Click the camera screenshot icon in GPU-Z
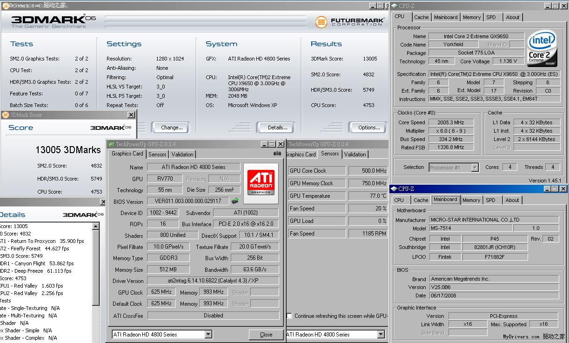The image size is (569, 343). pos(277,154)
